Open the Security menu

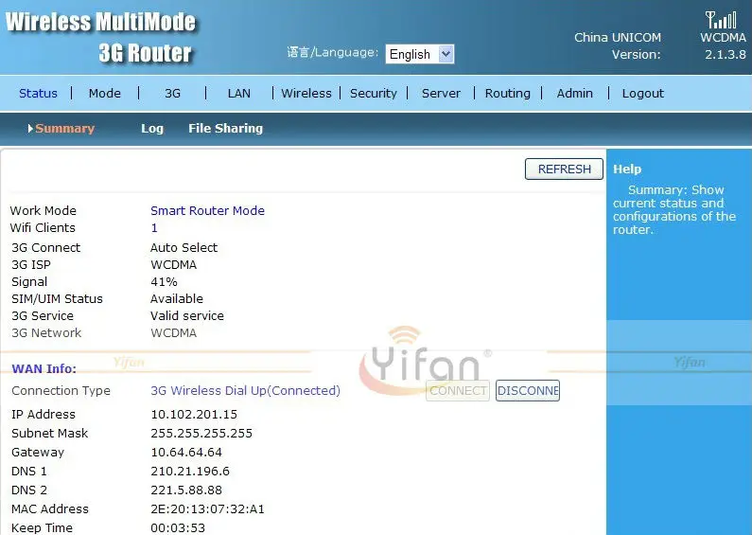tap(374, 93)
